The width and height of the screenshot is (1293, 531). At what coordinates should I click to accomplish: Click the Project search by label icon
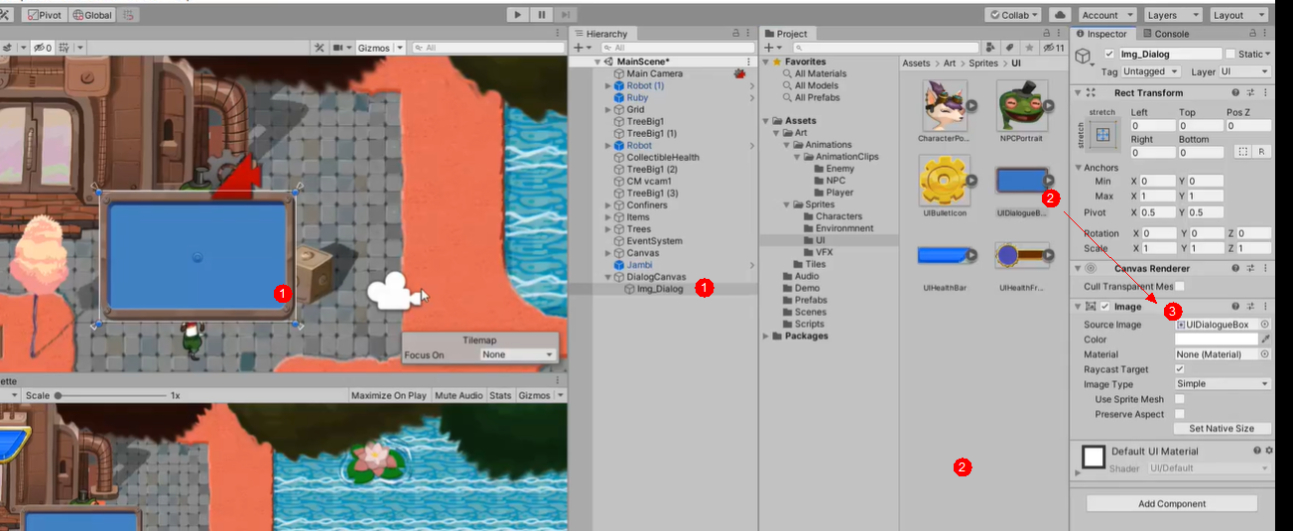[1009, 48]
